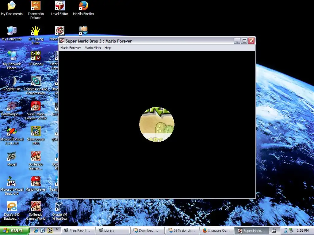This screenshot has width=314, height=235.
Task: Open Oracle VM VirtualBox desktop shortcut
Action: (59, 211)
